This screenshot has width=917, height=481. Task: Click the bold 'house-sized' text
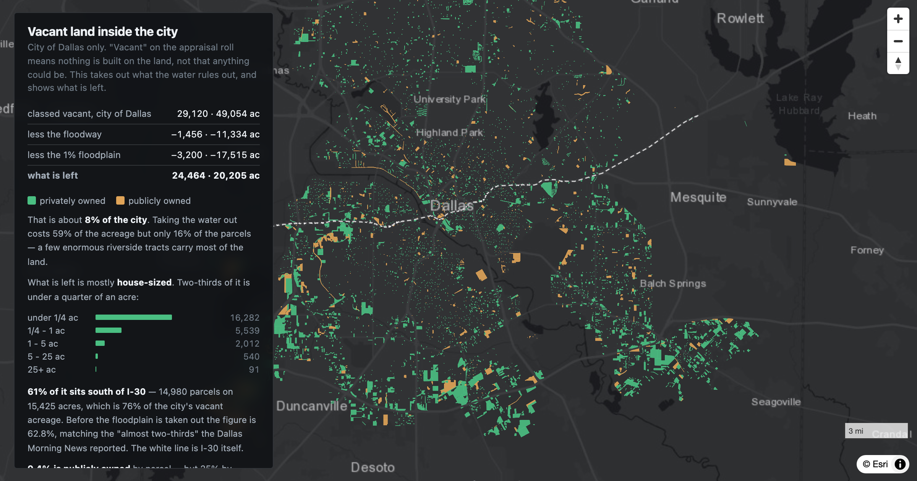coord(144,282)
